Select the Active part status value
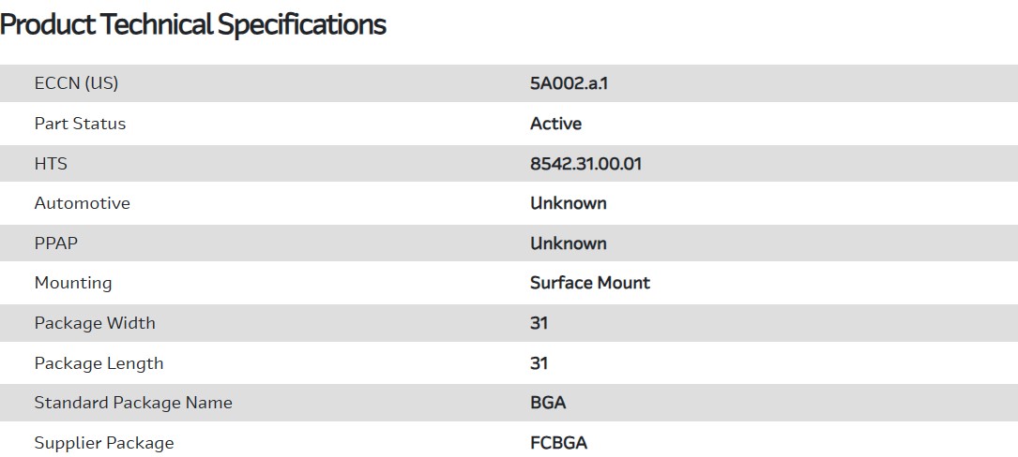Image resolution: width=1018 pixels, height=457 pixels. point(555,124)
